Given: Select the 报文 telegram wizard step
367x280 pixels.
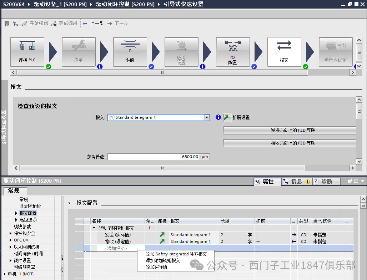Looking at the screenshot, I should (x=284, y=52).
